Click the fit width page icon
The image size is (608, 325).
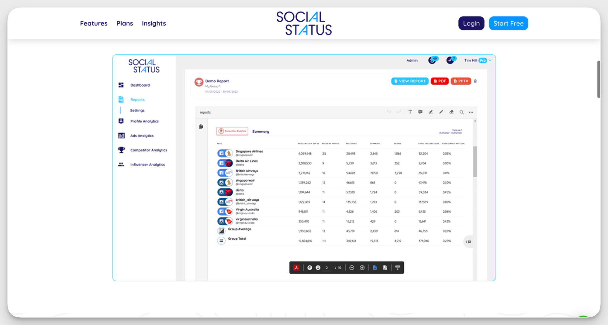click(x=375, y=268)
